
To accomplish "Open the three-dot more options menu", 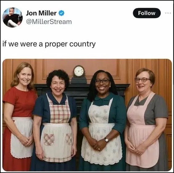I will click(168, 13).
